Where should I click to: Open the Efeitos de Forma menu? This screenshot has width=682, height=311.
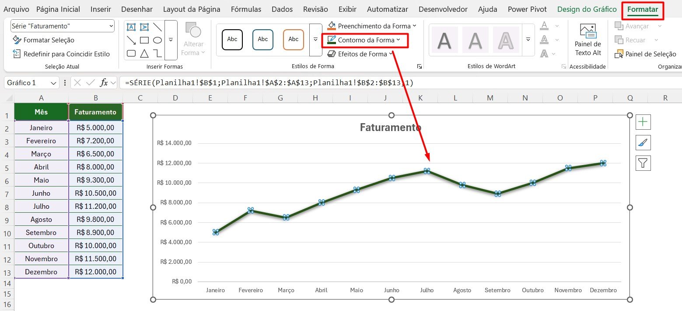pos(360,54)
